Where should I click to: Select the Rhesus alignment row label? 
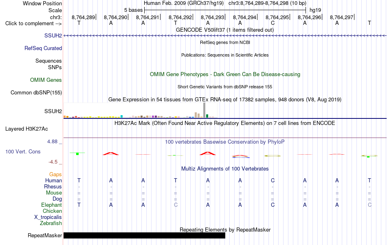point(53,187)
